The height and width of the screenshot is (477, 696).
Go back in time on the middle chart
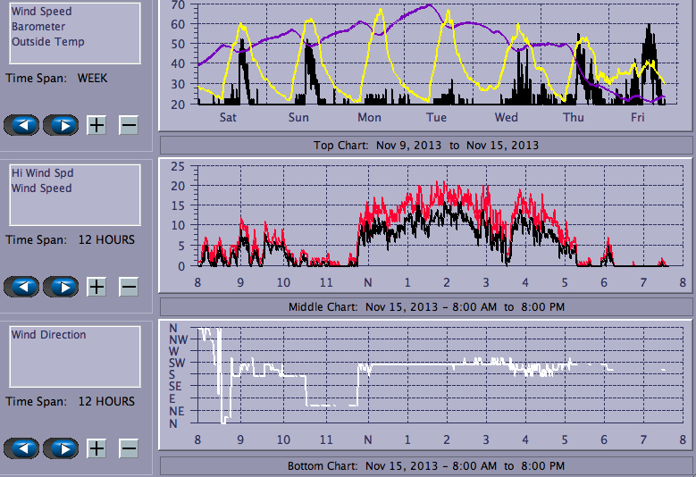pos(22,286)
